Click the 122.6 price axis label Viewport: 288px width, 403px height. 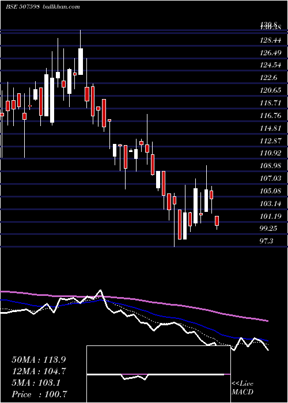coord(269,78)
